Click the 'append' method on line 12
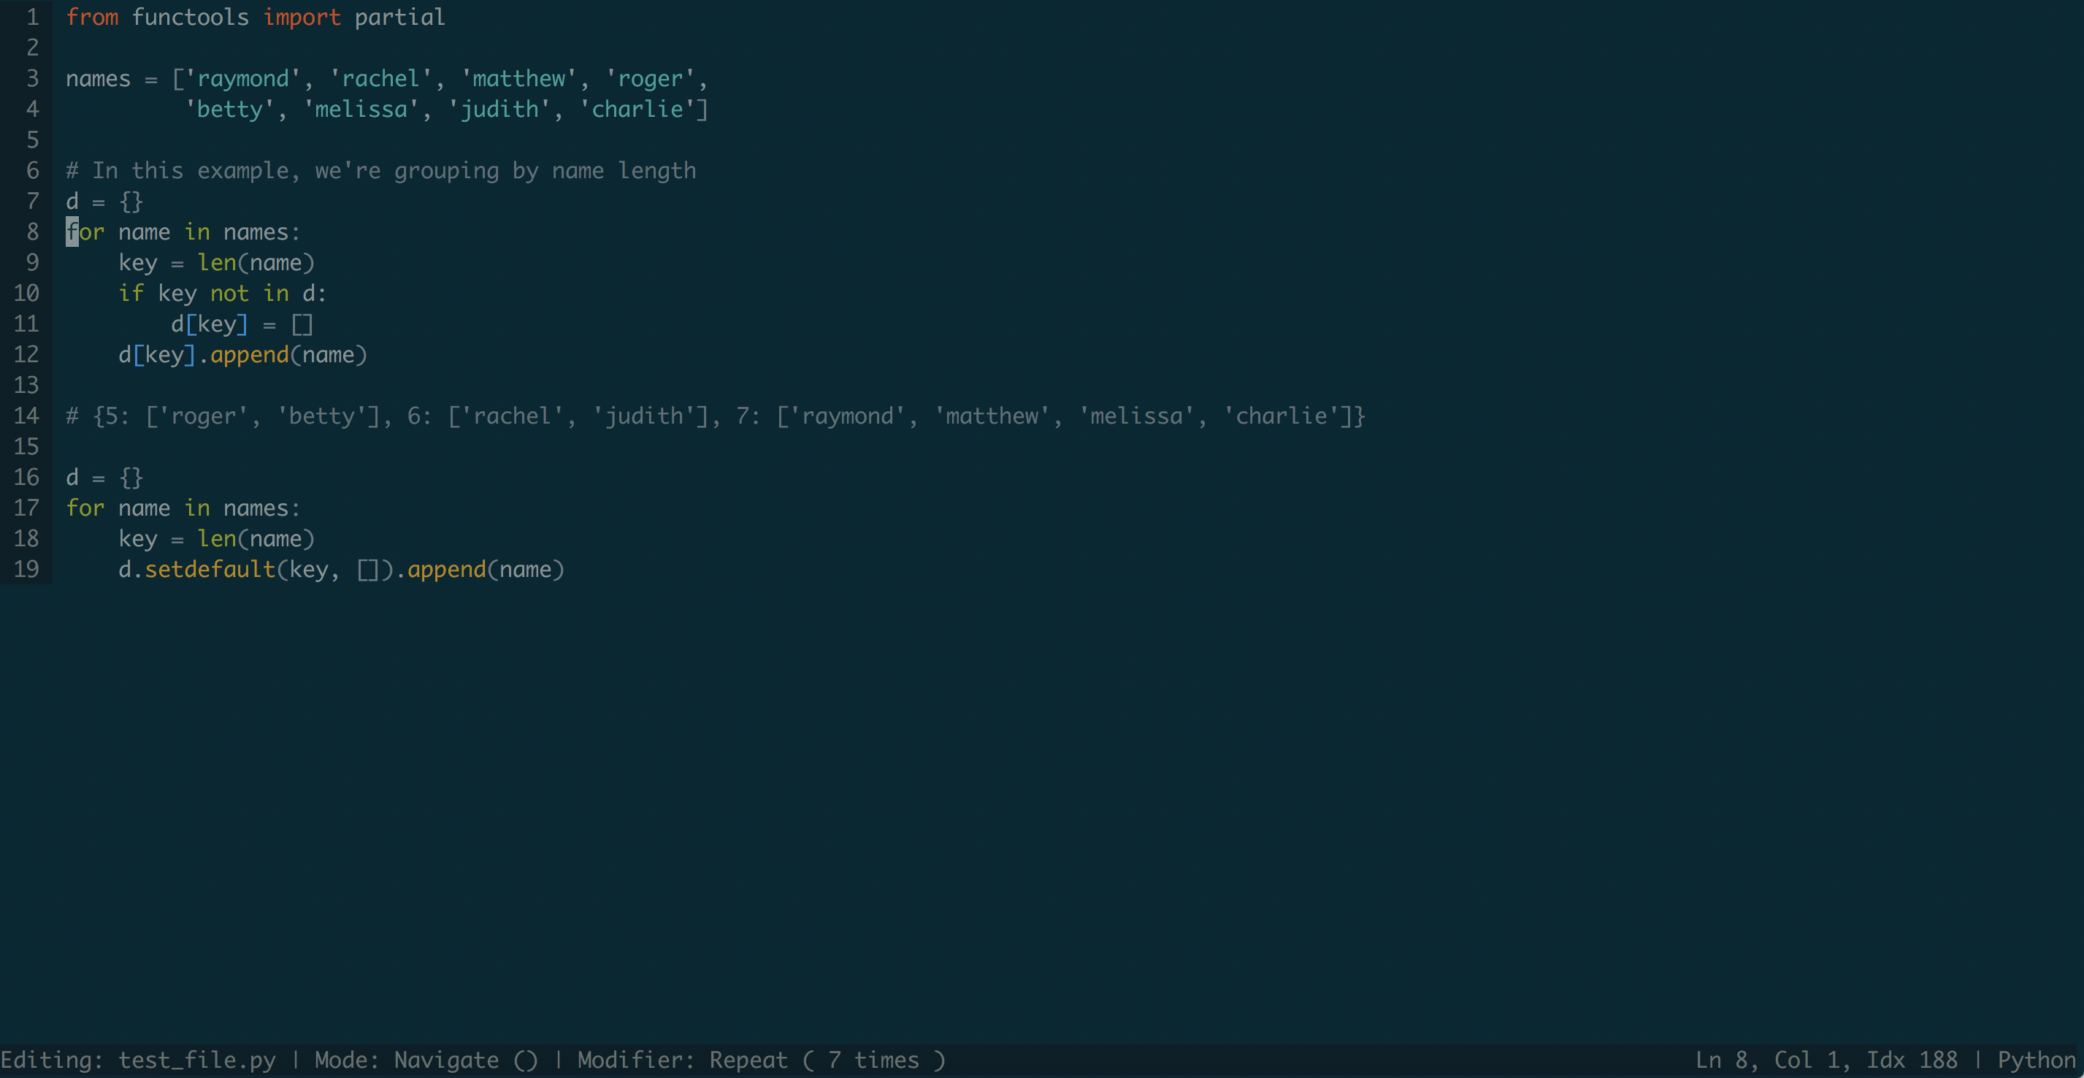This screenshot has height=1078, width=2084. click(249, 355)
